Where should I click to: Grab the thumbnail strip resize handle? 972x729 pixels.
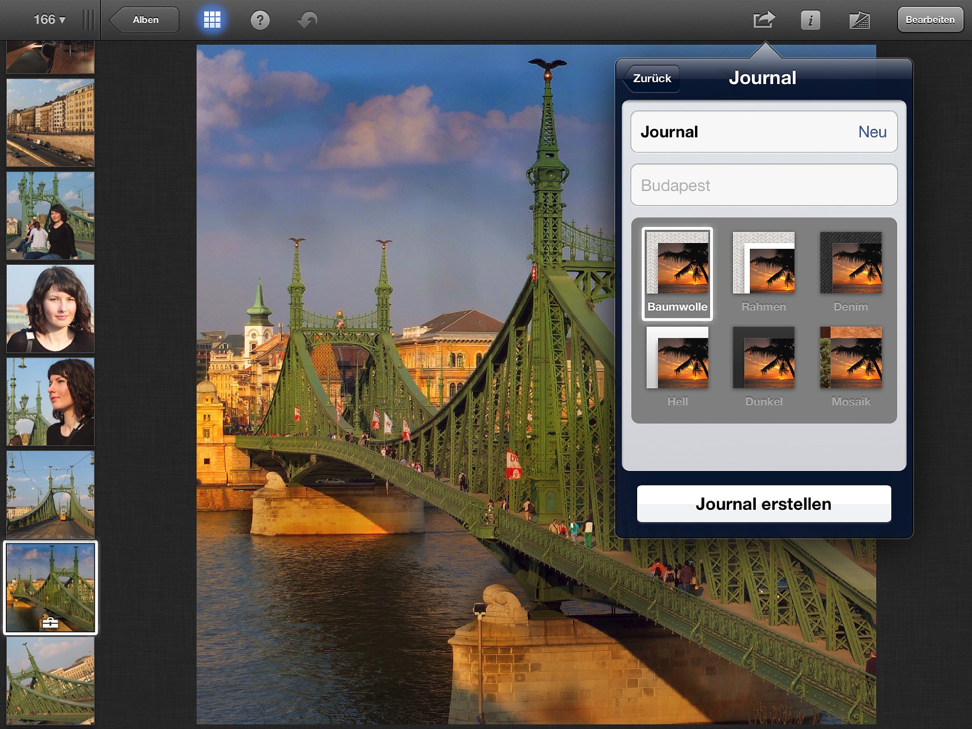tap(88, 20)
